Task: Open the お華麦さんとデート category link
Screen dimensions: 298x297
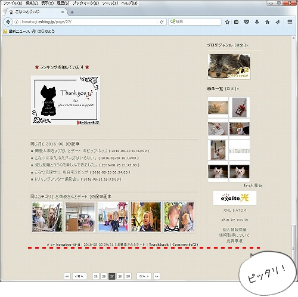Action: coord(71,197)
